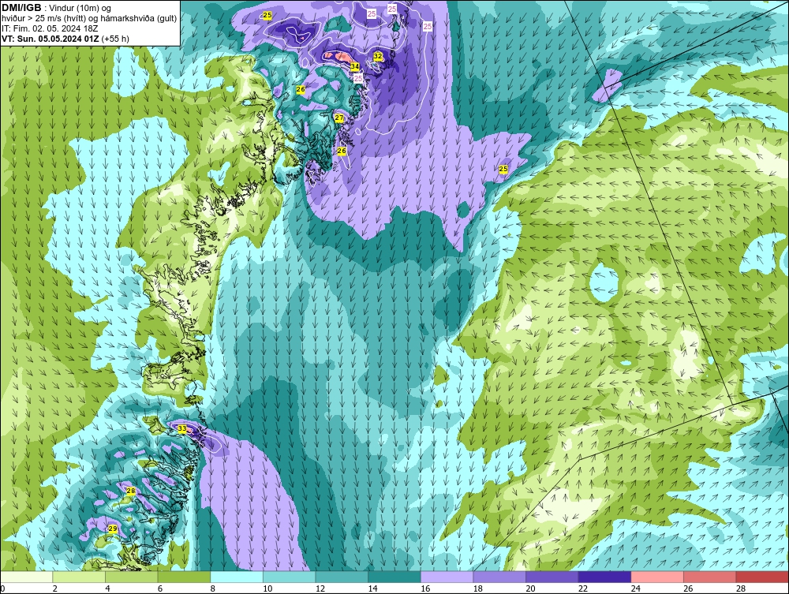Pick the 22–24 m/s legend color swatch

(x=605, y=577)
